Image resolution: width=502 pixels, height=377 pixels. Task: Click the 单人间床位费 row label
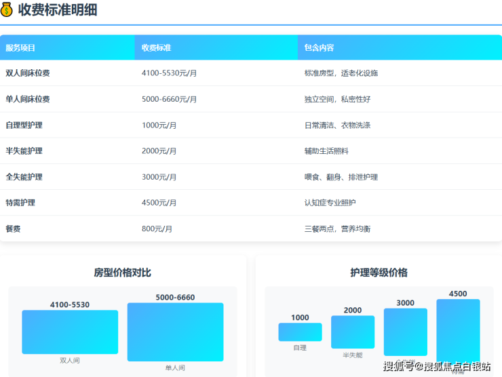[28, 99]
